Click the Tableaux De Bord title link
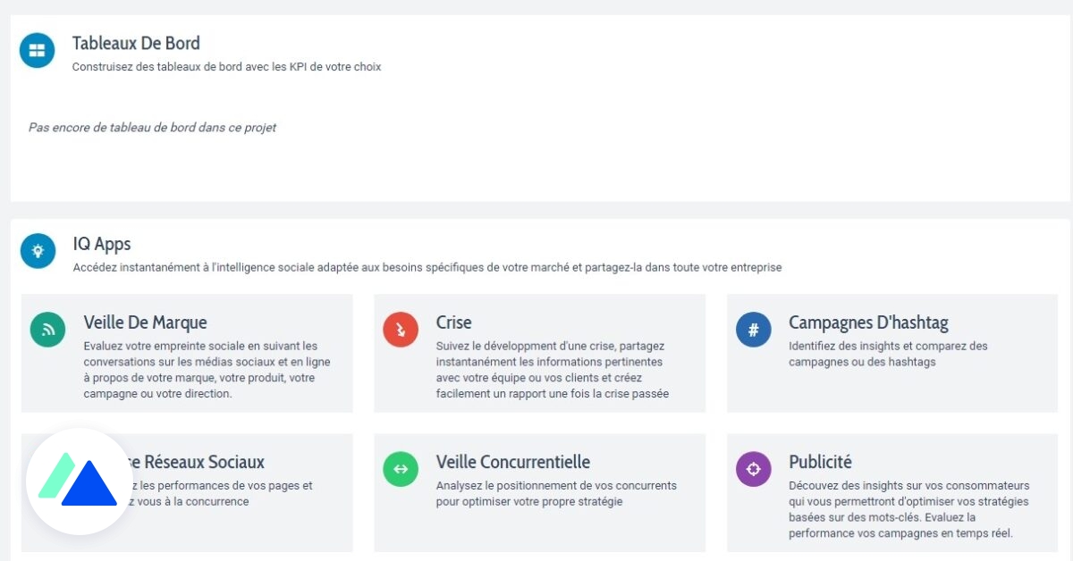 tap(136, 43)
